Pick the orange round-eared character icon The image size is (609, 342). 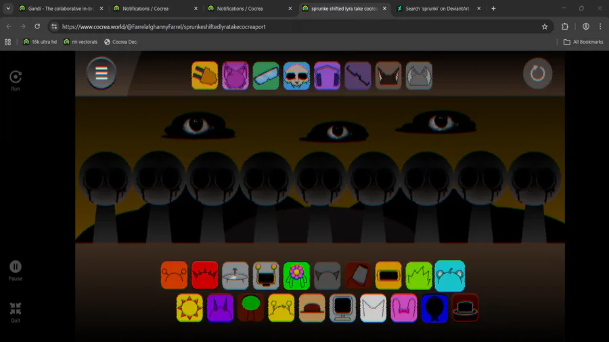174,275
